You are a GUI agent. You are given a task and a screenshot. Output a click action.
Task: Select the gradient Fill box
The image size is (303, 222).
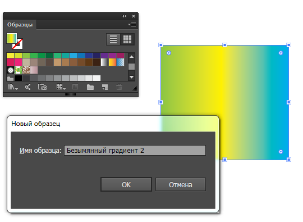(12, 38)
